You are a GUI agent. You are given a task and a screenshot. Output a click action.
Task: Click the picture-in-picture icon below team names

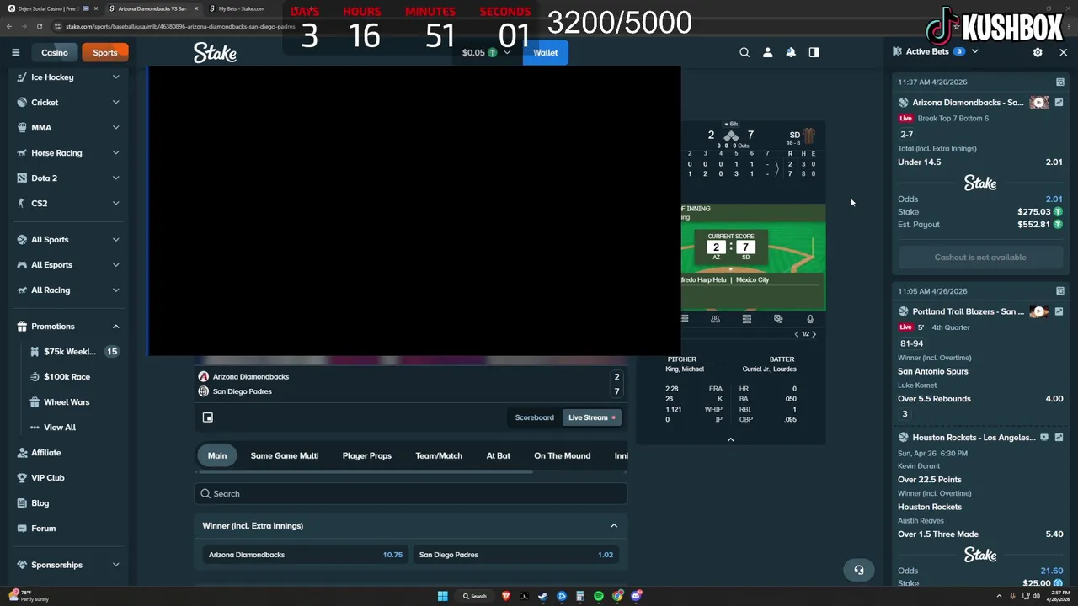[x=208, y=417]
